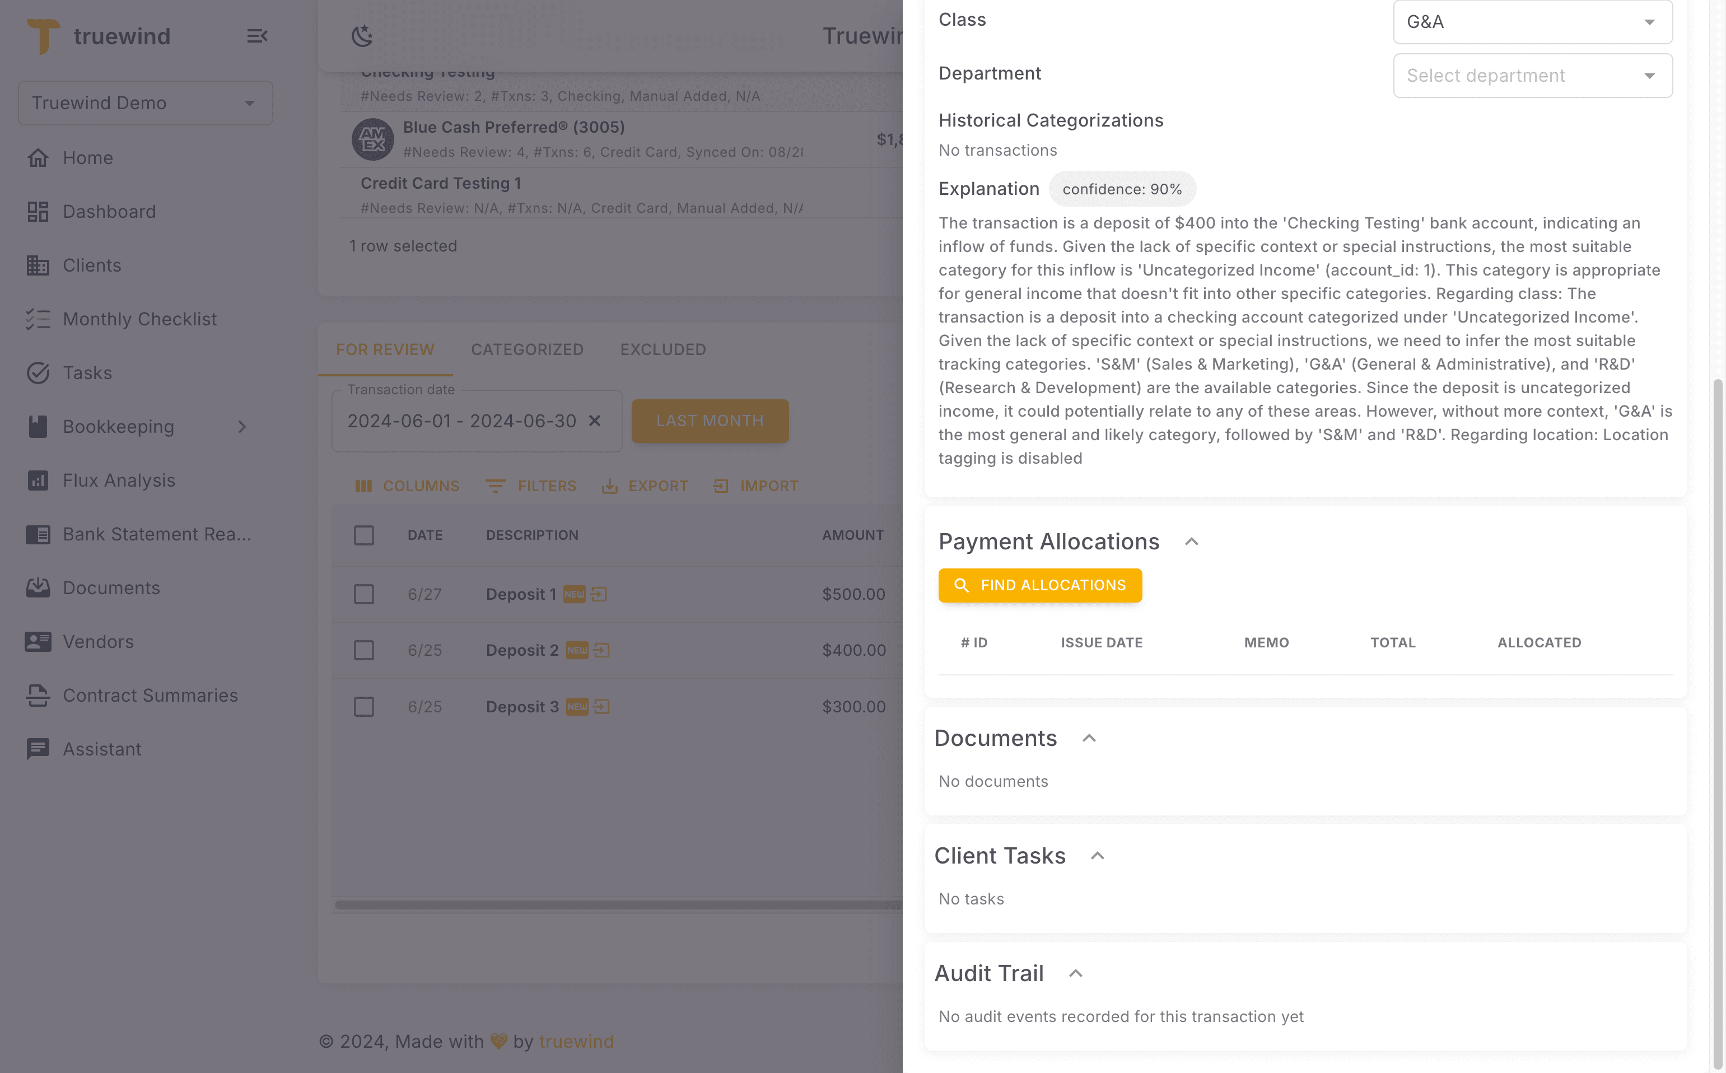Click the truewind link in the footer
This screenshot has height=1073, width=1726.
576,1041
